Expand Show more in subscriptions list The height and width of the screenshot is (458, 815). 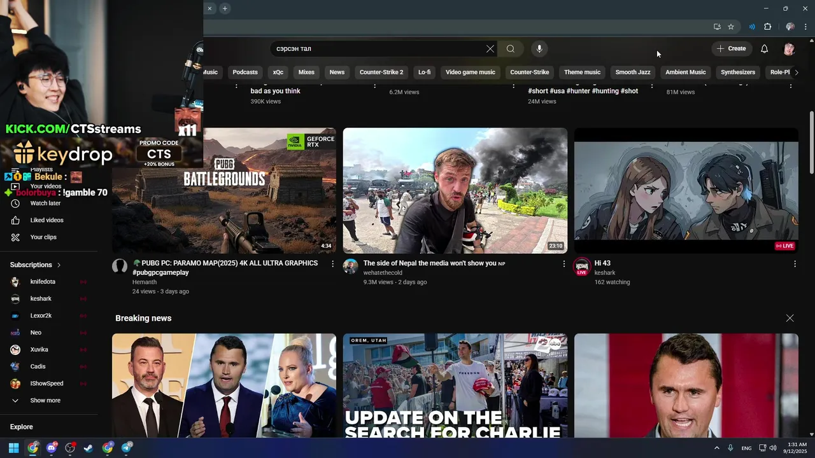tap(45, 401)
